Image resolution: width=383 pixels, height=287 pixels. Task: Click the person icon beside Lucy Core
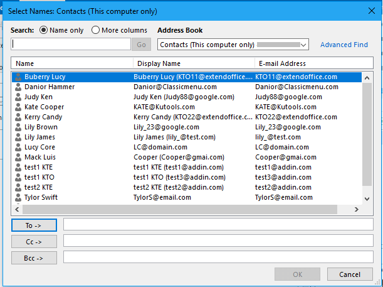(x=18, y=147)
